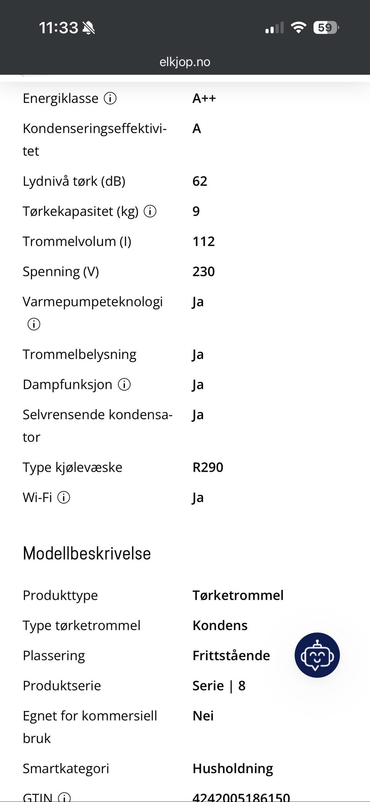The width and height of the screenshot is (370, 802).
Task: Tap the Serie | 8 product series value
Action: click(x=219, y=686)
